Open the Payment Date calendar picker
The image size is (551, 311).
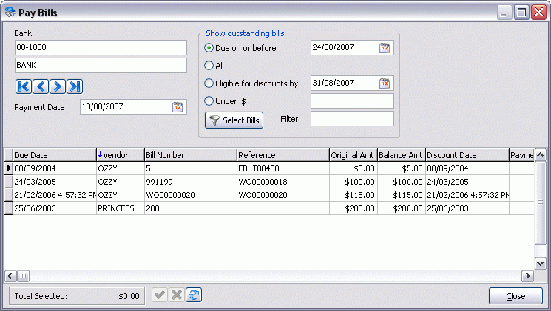click(178, 107)
